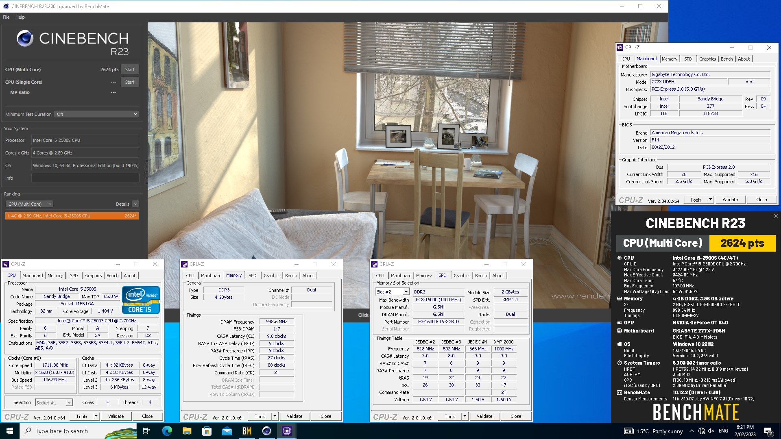This screenshot has height=439, width=781.
Task: Launch Microsoft Edge from the taskbar
Action: [167, 431]
